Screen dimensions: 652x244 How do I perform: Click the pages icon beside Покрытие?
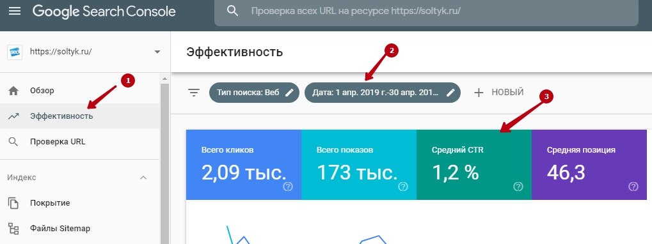(x=13, y=203)
